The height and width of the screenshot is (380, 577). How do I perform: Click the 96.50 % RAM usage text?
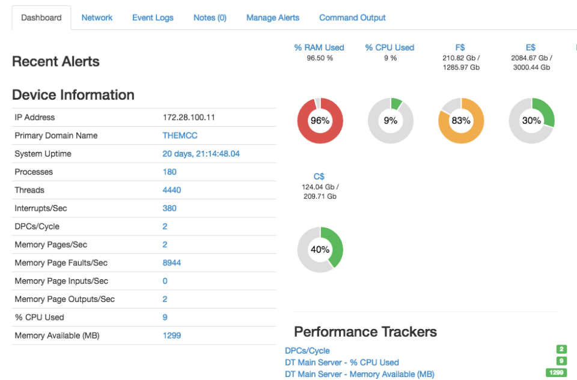pos(320,58)
